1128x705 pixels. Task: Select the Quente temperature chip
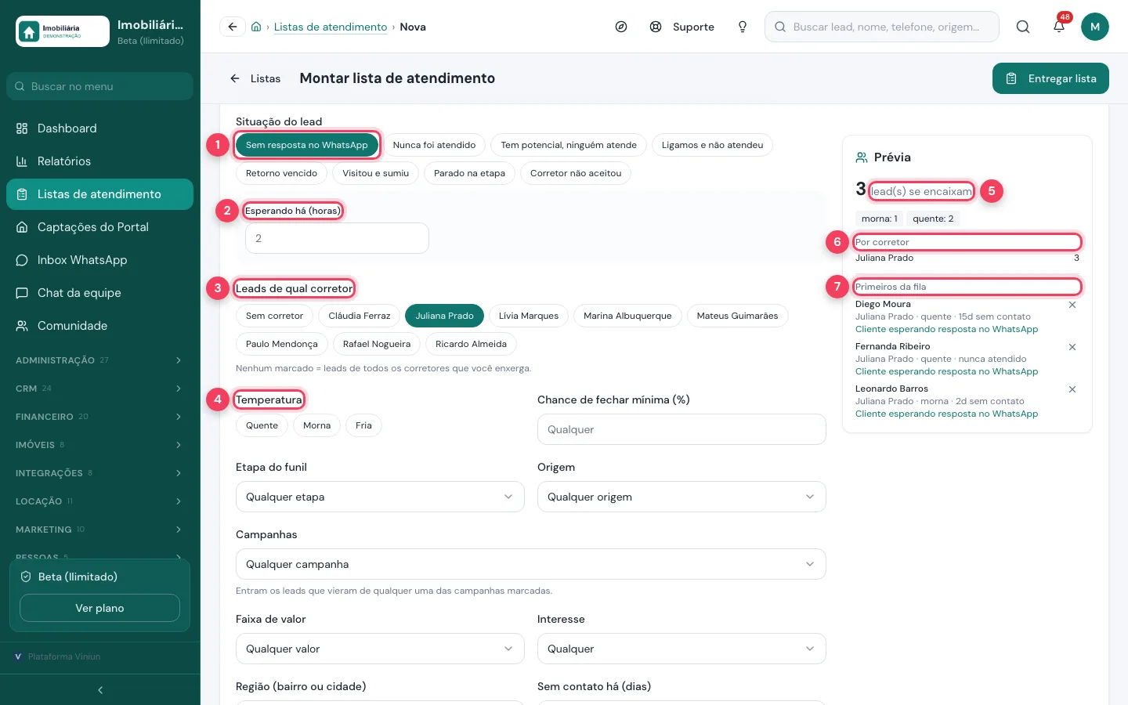[262, 425]
